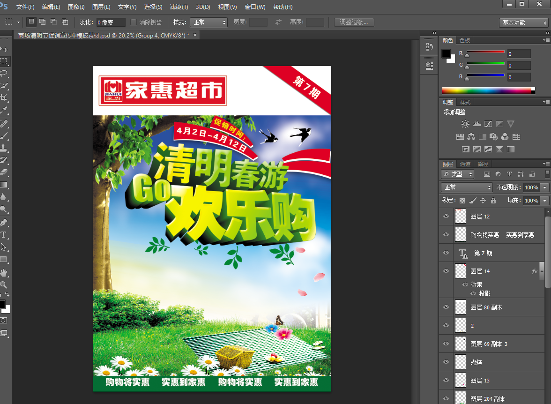Click foreground color swatch in 颜色 panel
Screen dimensions: 551x404
coord(446,54)
